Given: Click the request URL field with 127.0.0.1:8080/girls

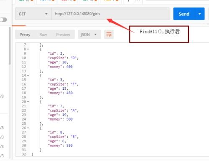Looking at the screenshot, I should [x=111, y=14].
